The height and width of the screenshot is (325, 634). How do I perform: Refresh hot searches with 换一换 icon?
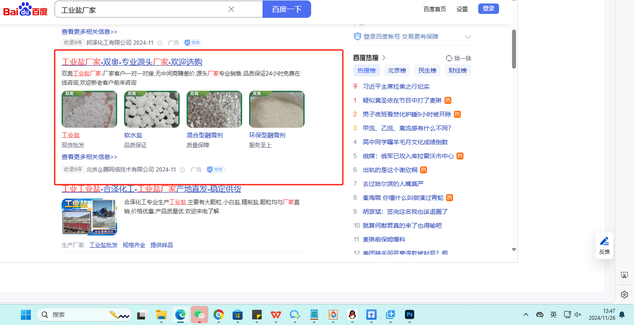click(449, 58)
